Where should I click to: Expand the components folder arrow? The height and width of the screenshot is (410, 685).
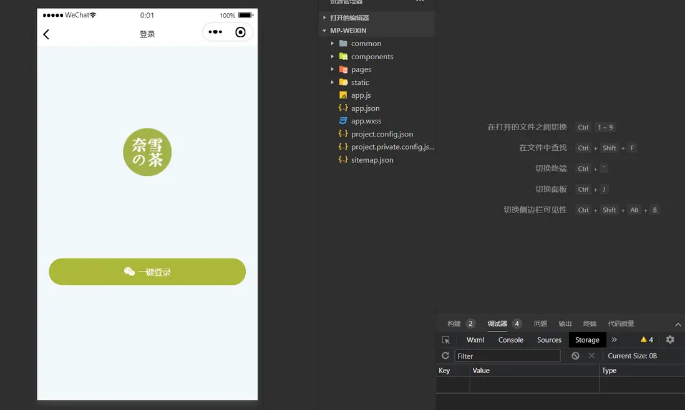332,56
